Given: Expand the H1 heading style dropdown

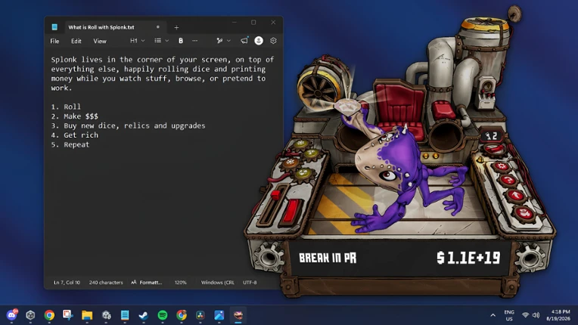Looking at the screenshot, I should pyautogui.click(x=137, y=41).
